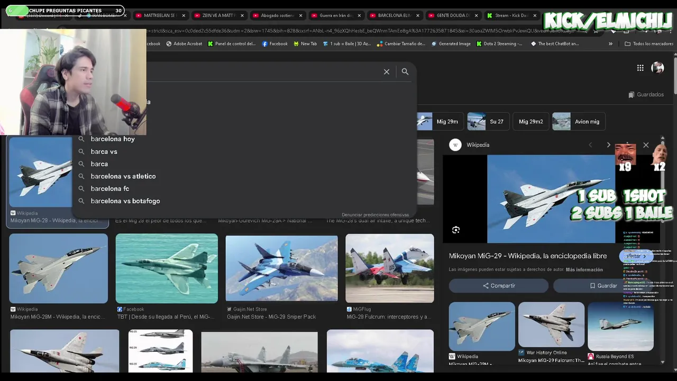Open 'Mikoyan MiG-29 - Wikipedia, la enciclopedia libre' title
The height and width of the screenshot is (381, 677).
pyautogui.click(x=528, y=256)
